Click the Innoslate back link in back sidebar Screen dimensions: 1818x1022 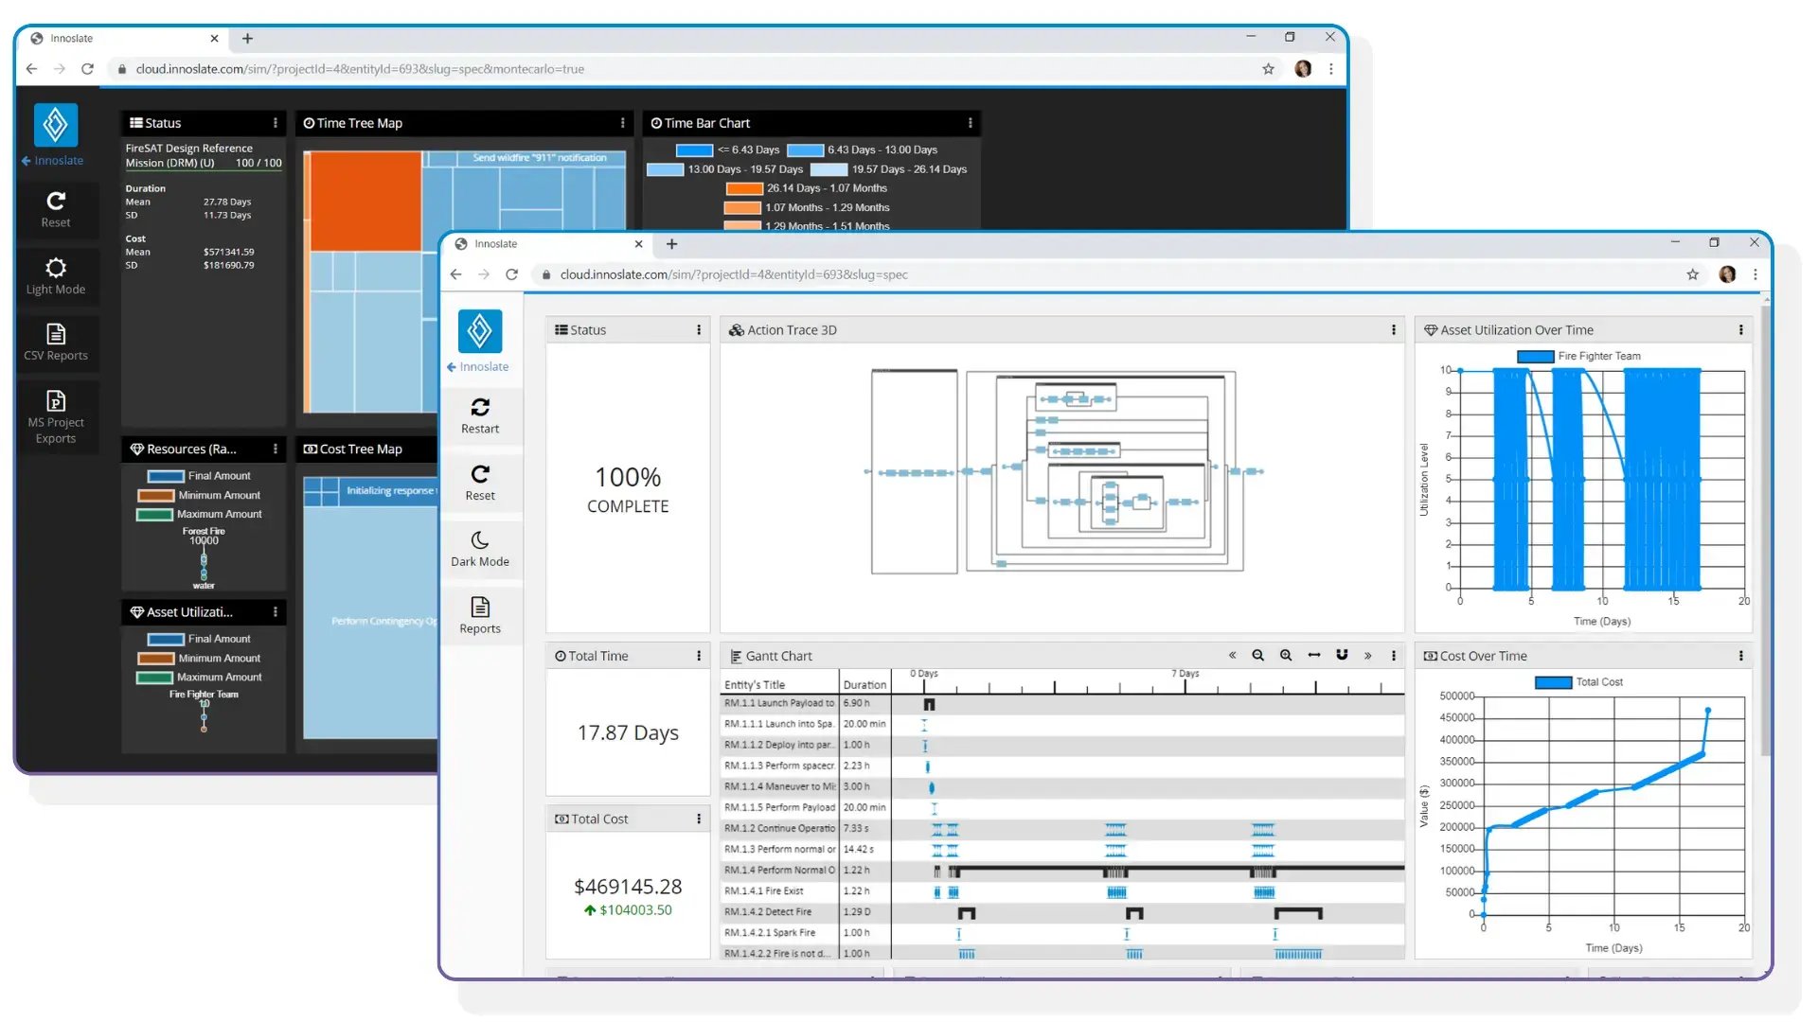[x=53, y=161]
